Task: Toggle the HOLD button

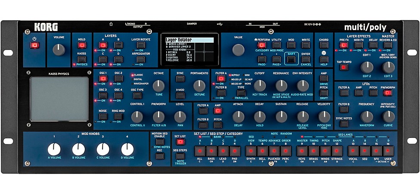Action: coord(82,45)
